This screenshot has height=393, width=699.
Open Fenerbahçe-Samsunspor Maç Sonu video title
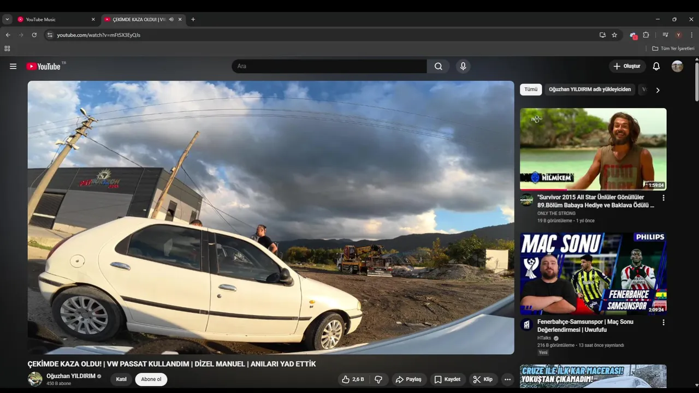585,326
